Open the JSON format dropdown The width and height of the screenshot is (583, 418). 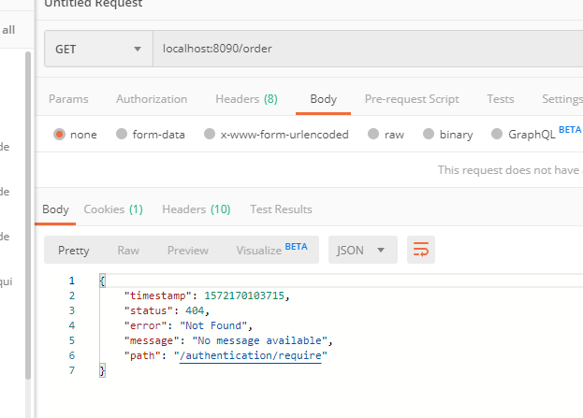pos(363,250)
